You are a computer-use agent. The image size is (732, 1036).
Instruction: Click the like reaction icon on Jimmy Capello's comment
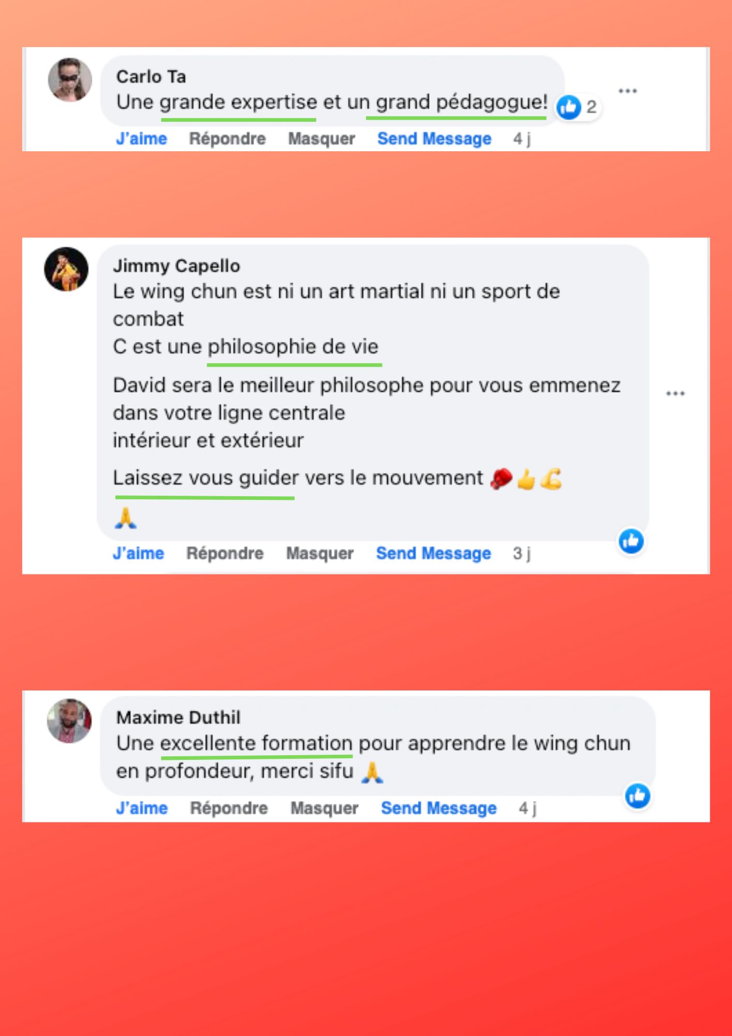pyautogui.click(x=631, y=541)
